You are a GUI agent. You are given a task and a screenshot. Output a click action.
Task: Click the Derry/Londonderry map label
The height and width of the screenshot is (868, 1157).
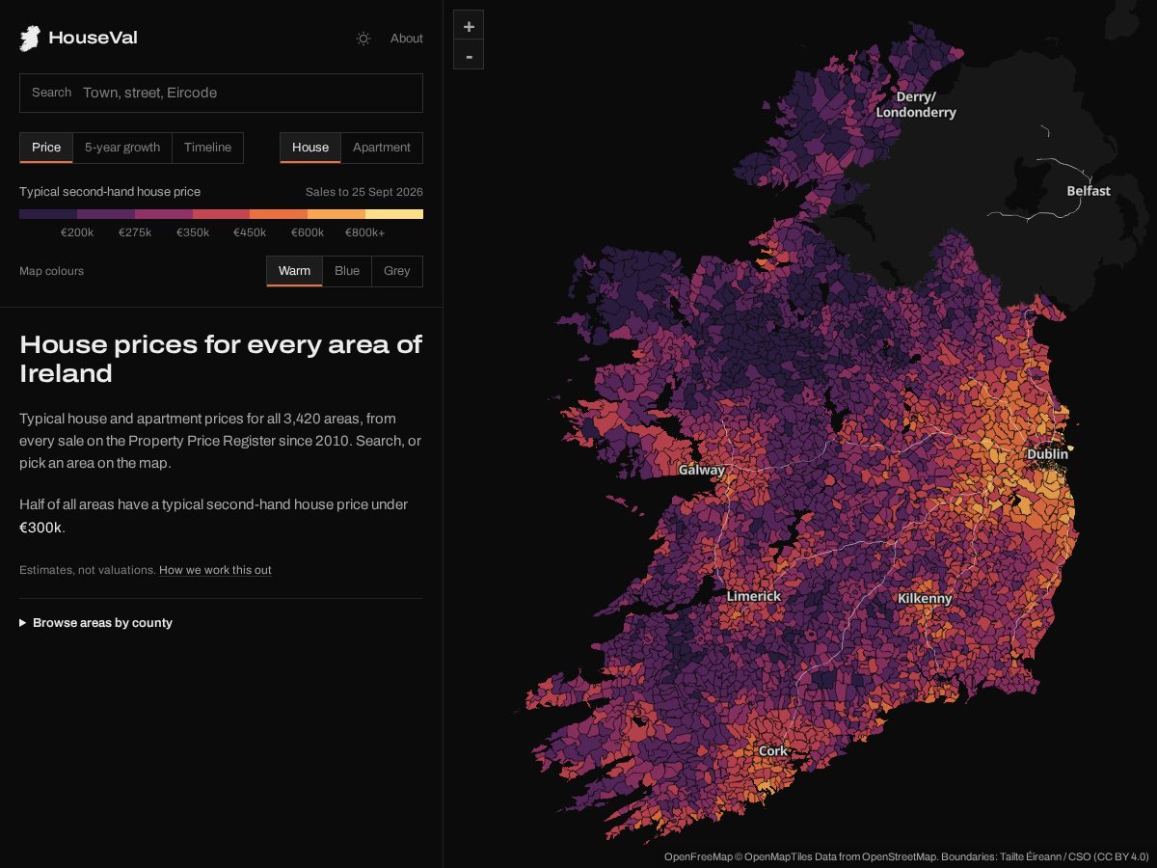(916, 104)
